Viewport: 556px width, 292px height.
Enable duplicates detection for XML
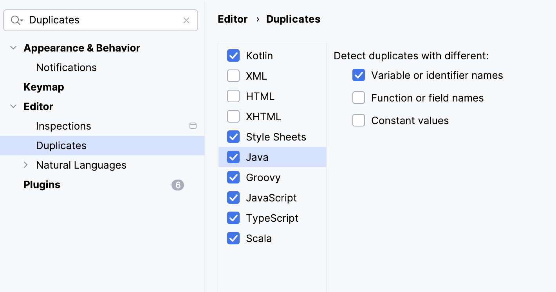[233, 76]
